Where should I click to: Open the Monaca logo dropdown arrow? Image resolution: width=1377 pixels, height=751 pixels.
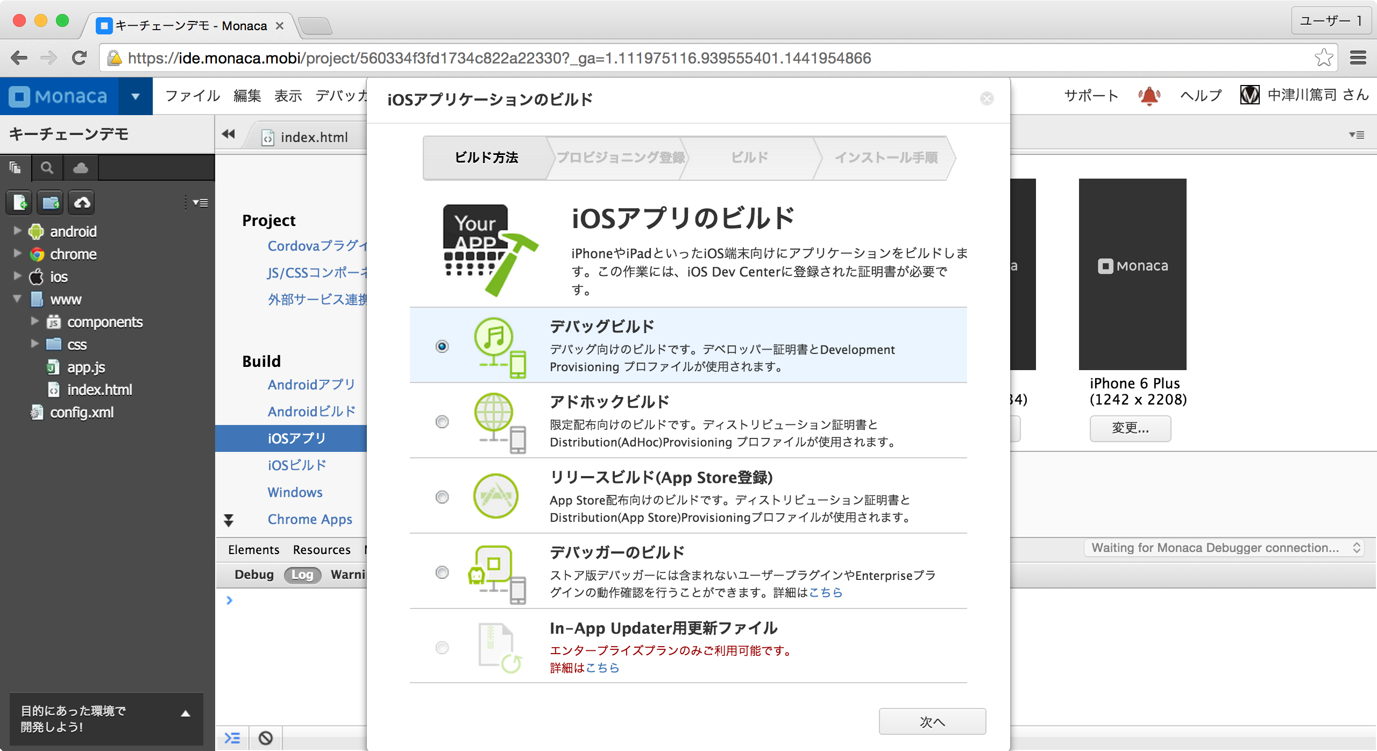pyautogui.click(x=136, y=96)
